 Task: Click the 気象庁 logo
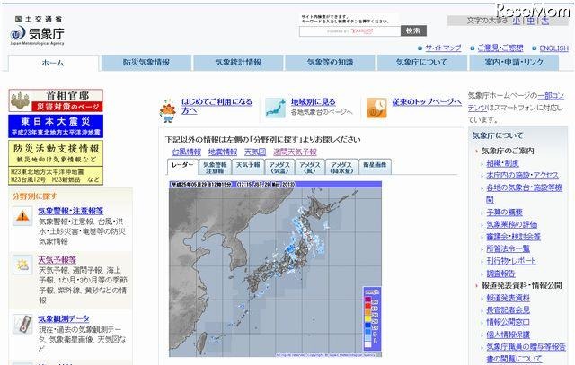click(37, 31)
